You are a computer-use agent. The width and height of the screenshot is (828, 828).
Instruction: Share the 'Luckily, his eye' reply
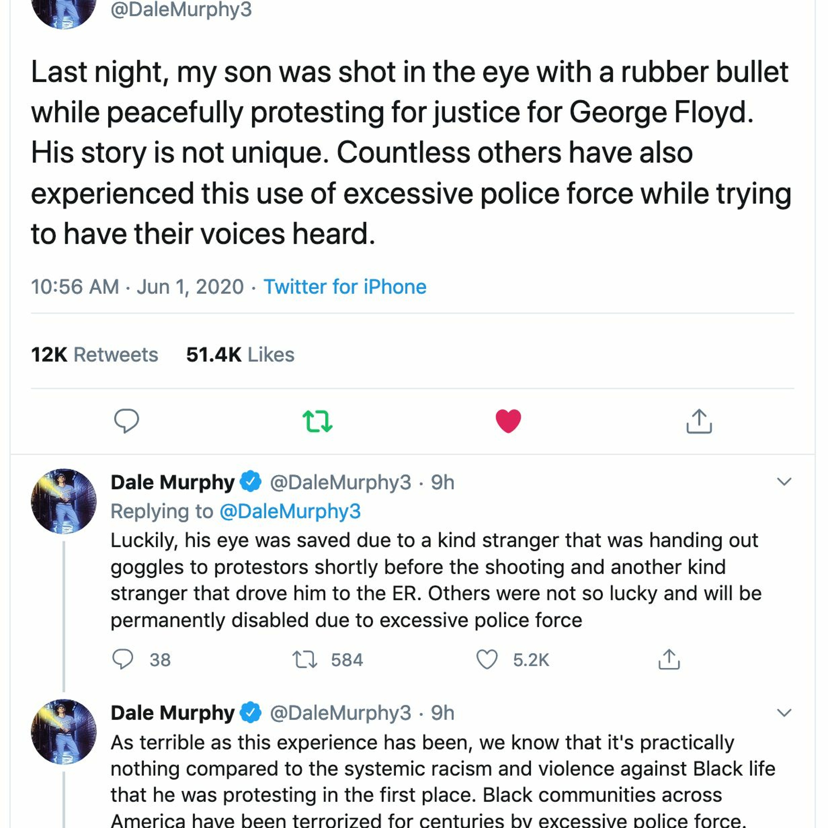(x=669, y=660)
